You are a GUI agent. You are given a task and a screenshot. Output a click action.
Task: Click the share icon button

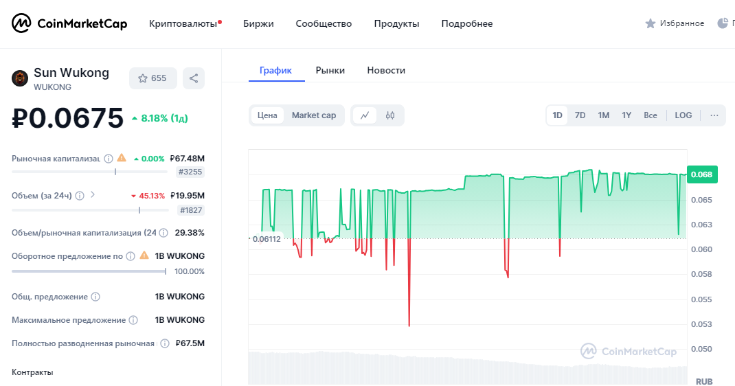[194, 78]
